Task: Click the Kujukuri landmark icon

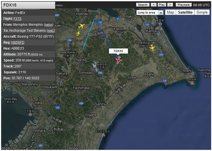Action: [103, 135]
